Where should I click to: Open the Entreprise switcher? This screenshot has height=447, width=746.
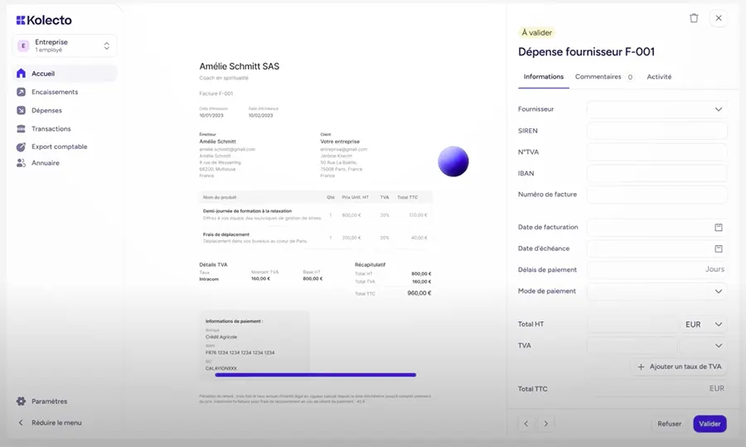coord(64,46)
